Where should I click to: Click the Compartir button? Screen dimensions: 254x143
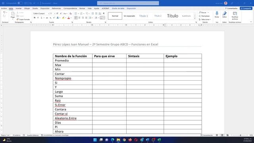246,8
